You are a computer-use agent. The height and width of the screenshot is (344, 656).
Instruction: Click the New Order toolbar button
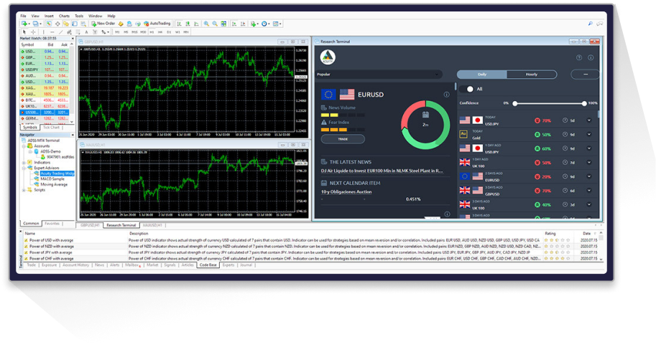[x=103, y=24]
